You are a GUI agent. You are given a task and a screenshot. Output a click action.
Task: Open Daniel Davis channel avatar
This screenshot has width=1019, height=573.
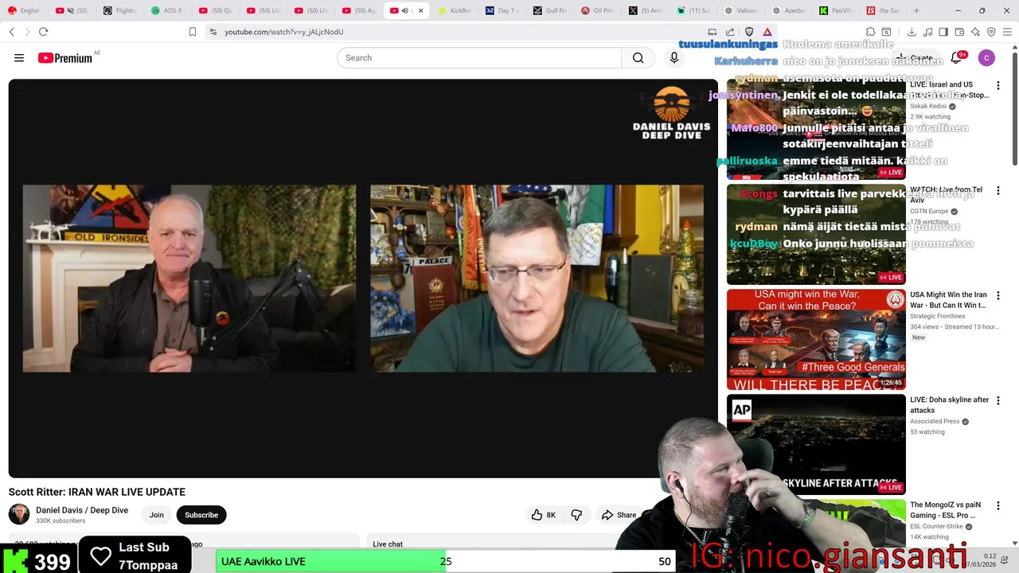tap(19, 514)
